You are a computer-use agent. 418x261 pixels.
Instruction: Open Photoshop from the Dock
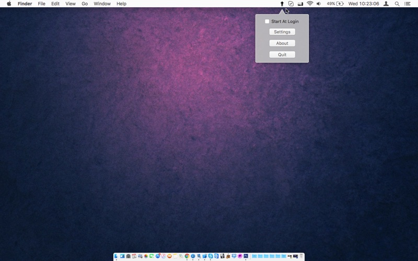click(246, 256)
